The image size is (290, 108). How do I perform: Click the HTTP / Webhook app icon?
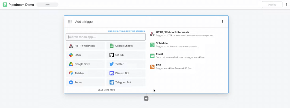71,46
